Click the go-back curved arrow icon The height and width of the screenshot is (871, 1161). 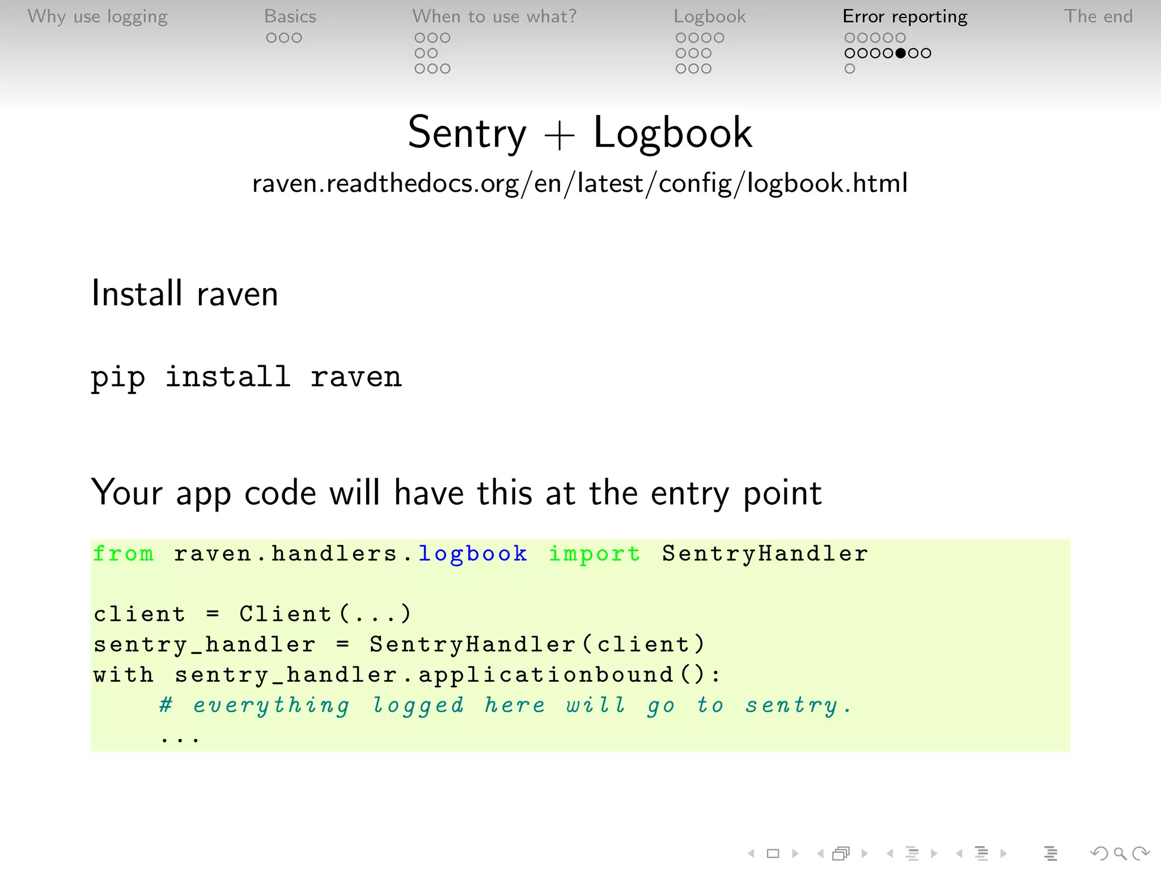[1099, 853]
